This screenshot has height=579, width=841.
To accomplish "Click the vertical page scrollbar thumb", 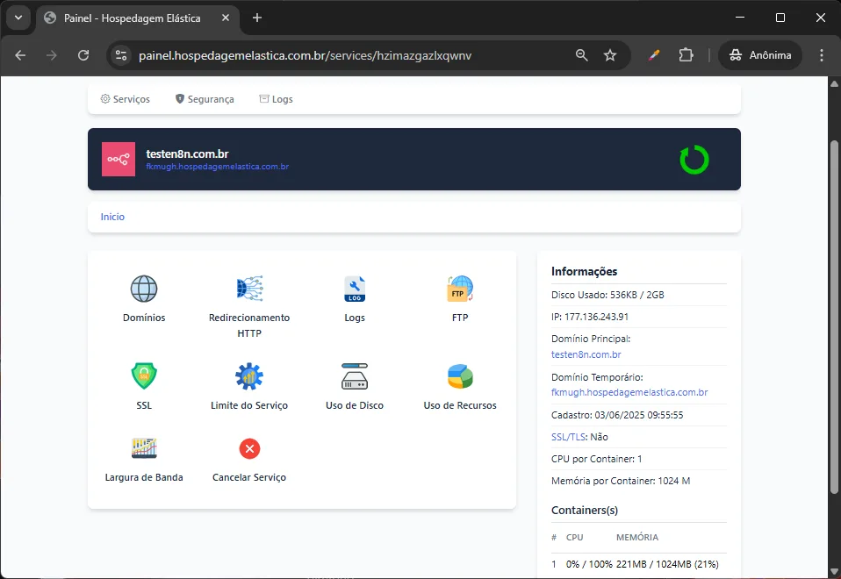I will pos(834,317).
